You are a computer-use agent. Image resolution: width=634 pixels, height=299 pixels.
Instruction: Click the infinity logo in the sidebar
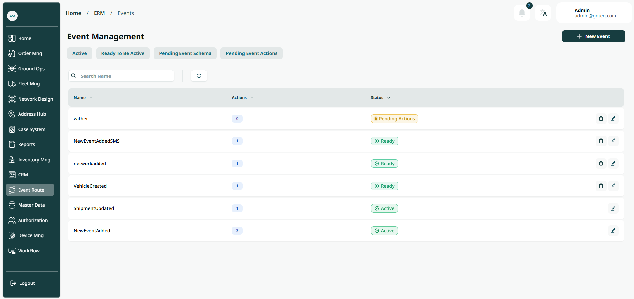pyautogui.click(x=12, y=15)
